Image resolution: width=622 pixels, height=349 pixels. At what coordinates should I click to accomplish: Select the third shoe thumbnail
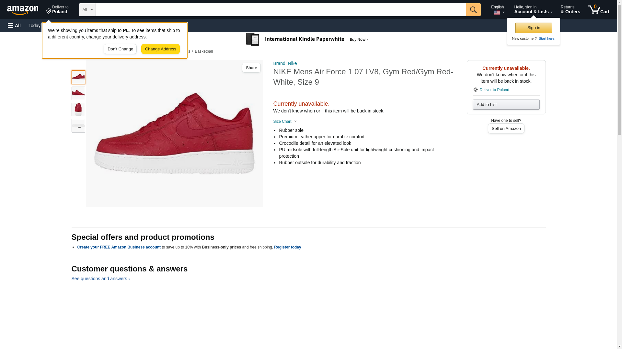[x=78, y=110]
